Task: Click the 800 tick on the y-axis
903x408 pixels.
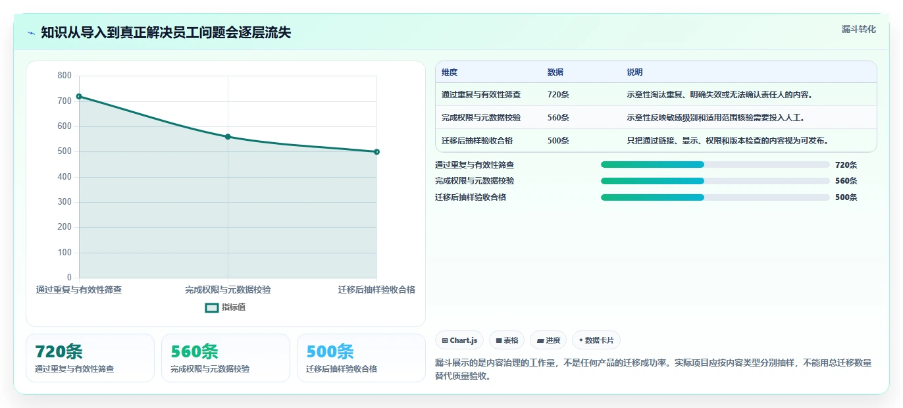Action: coord(64,76)
